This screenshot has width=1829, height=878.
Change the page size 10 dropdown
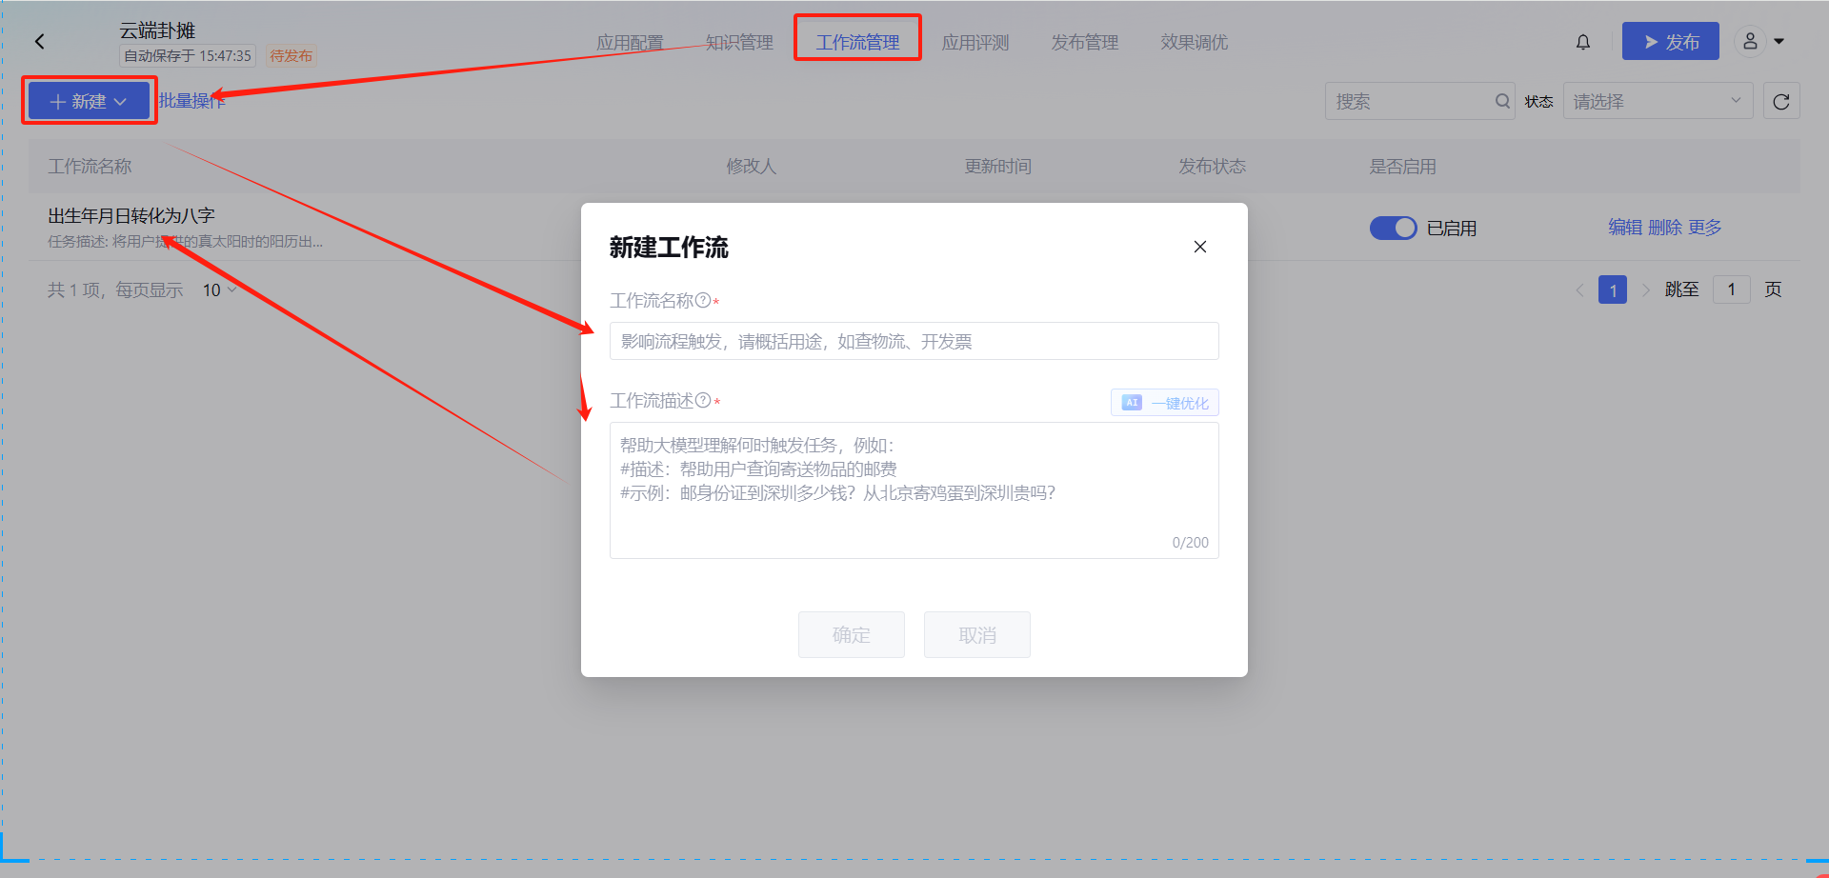[219, 289]
